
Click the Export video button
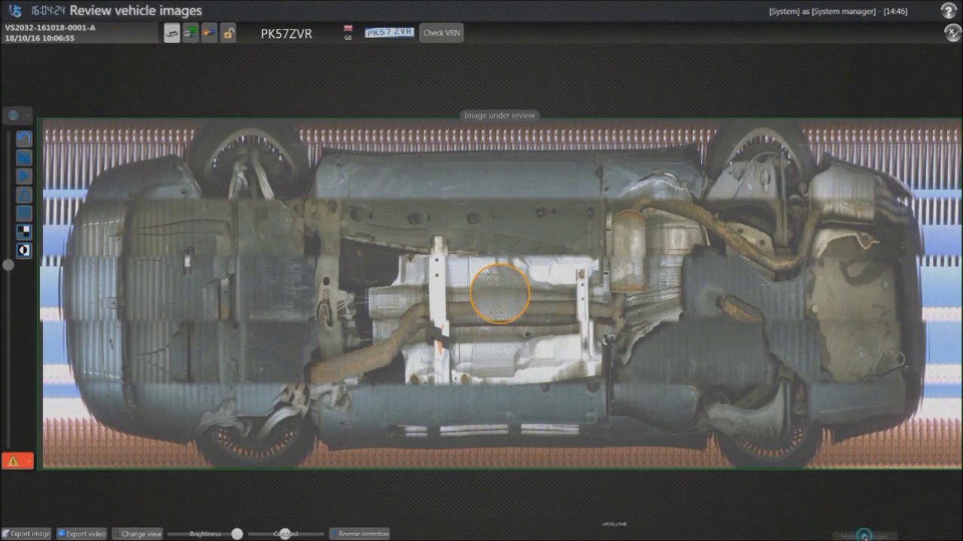(81, 533)
